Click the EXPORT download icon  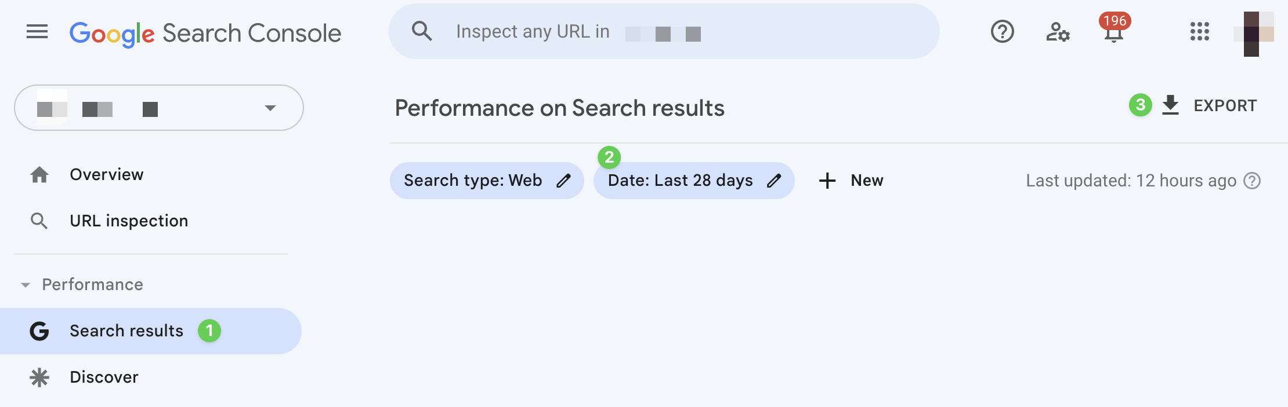pyautogui.click(x=1171, y=105)
